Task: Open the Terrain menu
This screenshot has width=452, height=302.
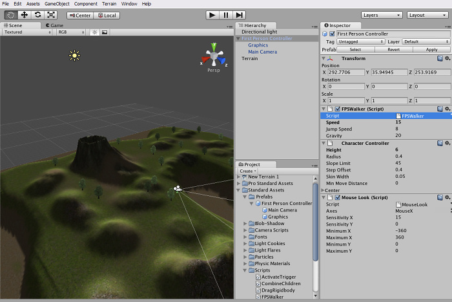Action: (x=109, y=4)
